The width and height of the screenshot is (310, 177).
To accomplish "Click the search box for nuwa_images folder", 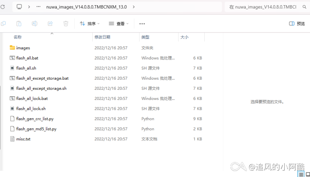I will [265, 7].
